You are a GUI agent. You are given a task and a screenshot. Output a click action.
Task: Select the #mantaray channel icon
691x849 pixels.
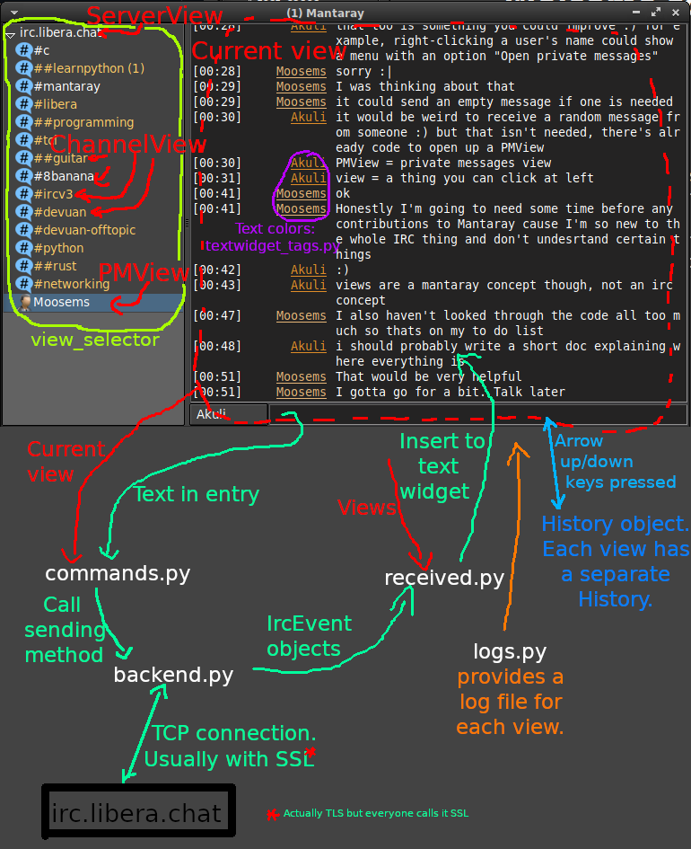tap(24, 86)
